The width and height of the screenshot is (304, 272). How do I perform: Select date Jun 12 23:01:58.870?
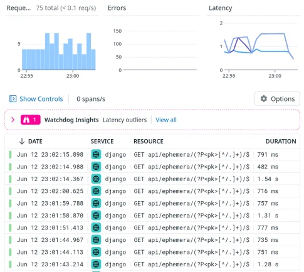pyautogui.click(x=50, y=216)
